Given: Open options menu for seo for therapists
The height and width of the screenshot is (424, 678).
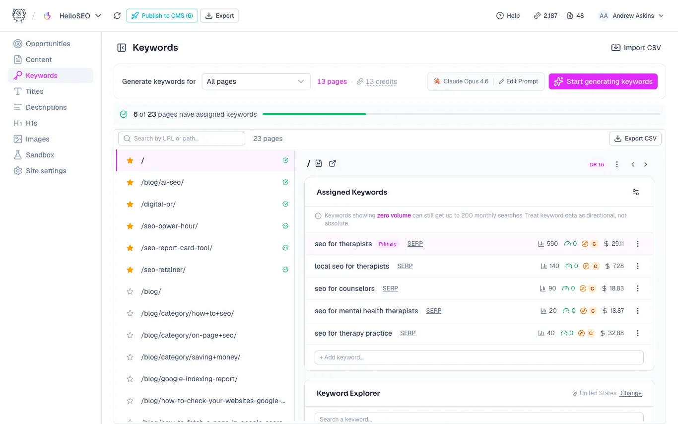Looking at the screenshot, I should point(638,244).
